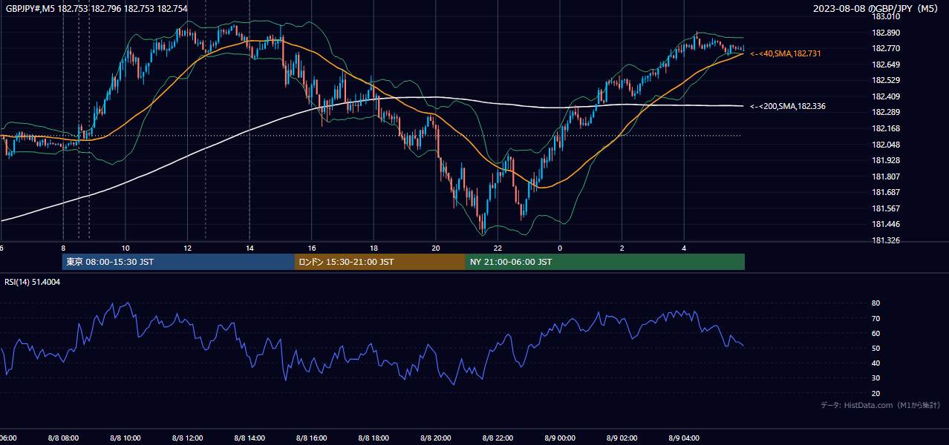The height and width of the screenshot is (445, 949).
Task: Click price axis value 181.446
Action: click(886, 224)
